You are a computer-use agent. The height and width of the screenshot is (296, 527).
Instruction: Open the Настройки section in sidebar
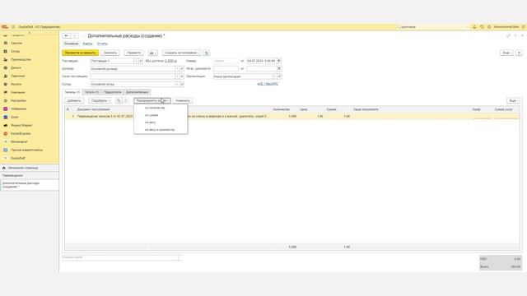tap(18, 100)
